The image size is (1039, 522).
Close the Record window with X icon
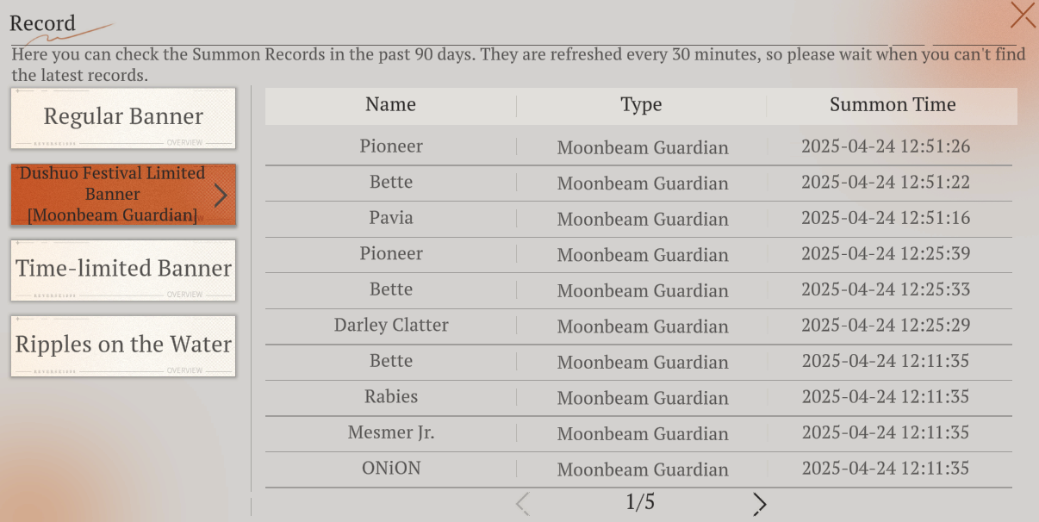coord(1023,16)
